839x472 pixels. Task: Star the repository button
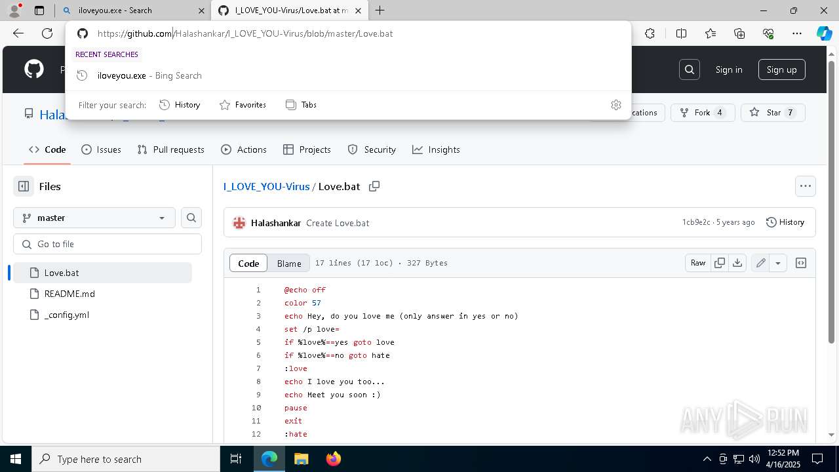[x=772, y=113]
